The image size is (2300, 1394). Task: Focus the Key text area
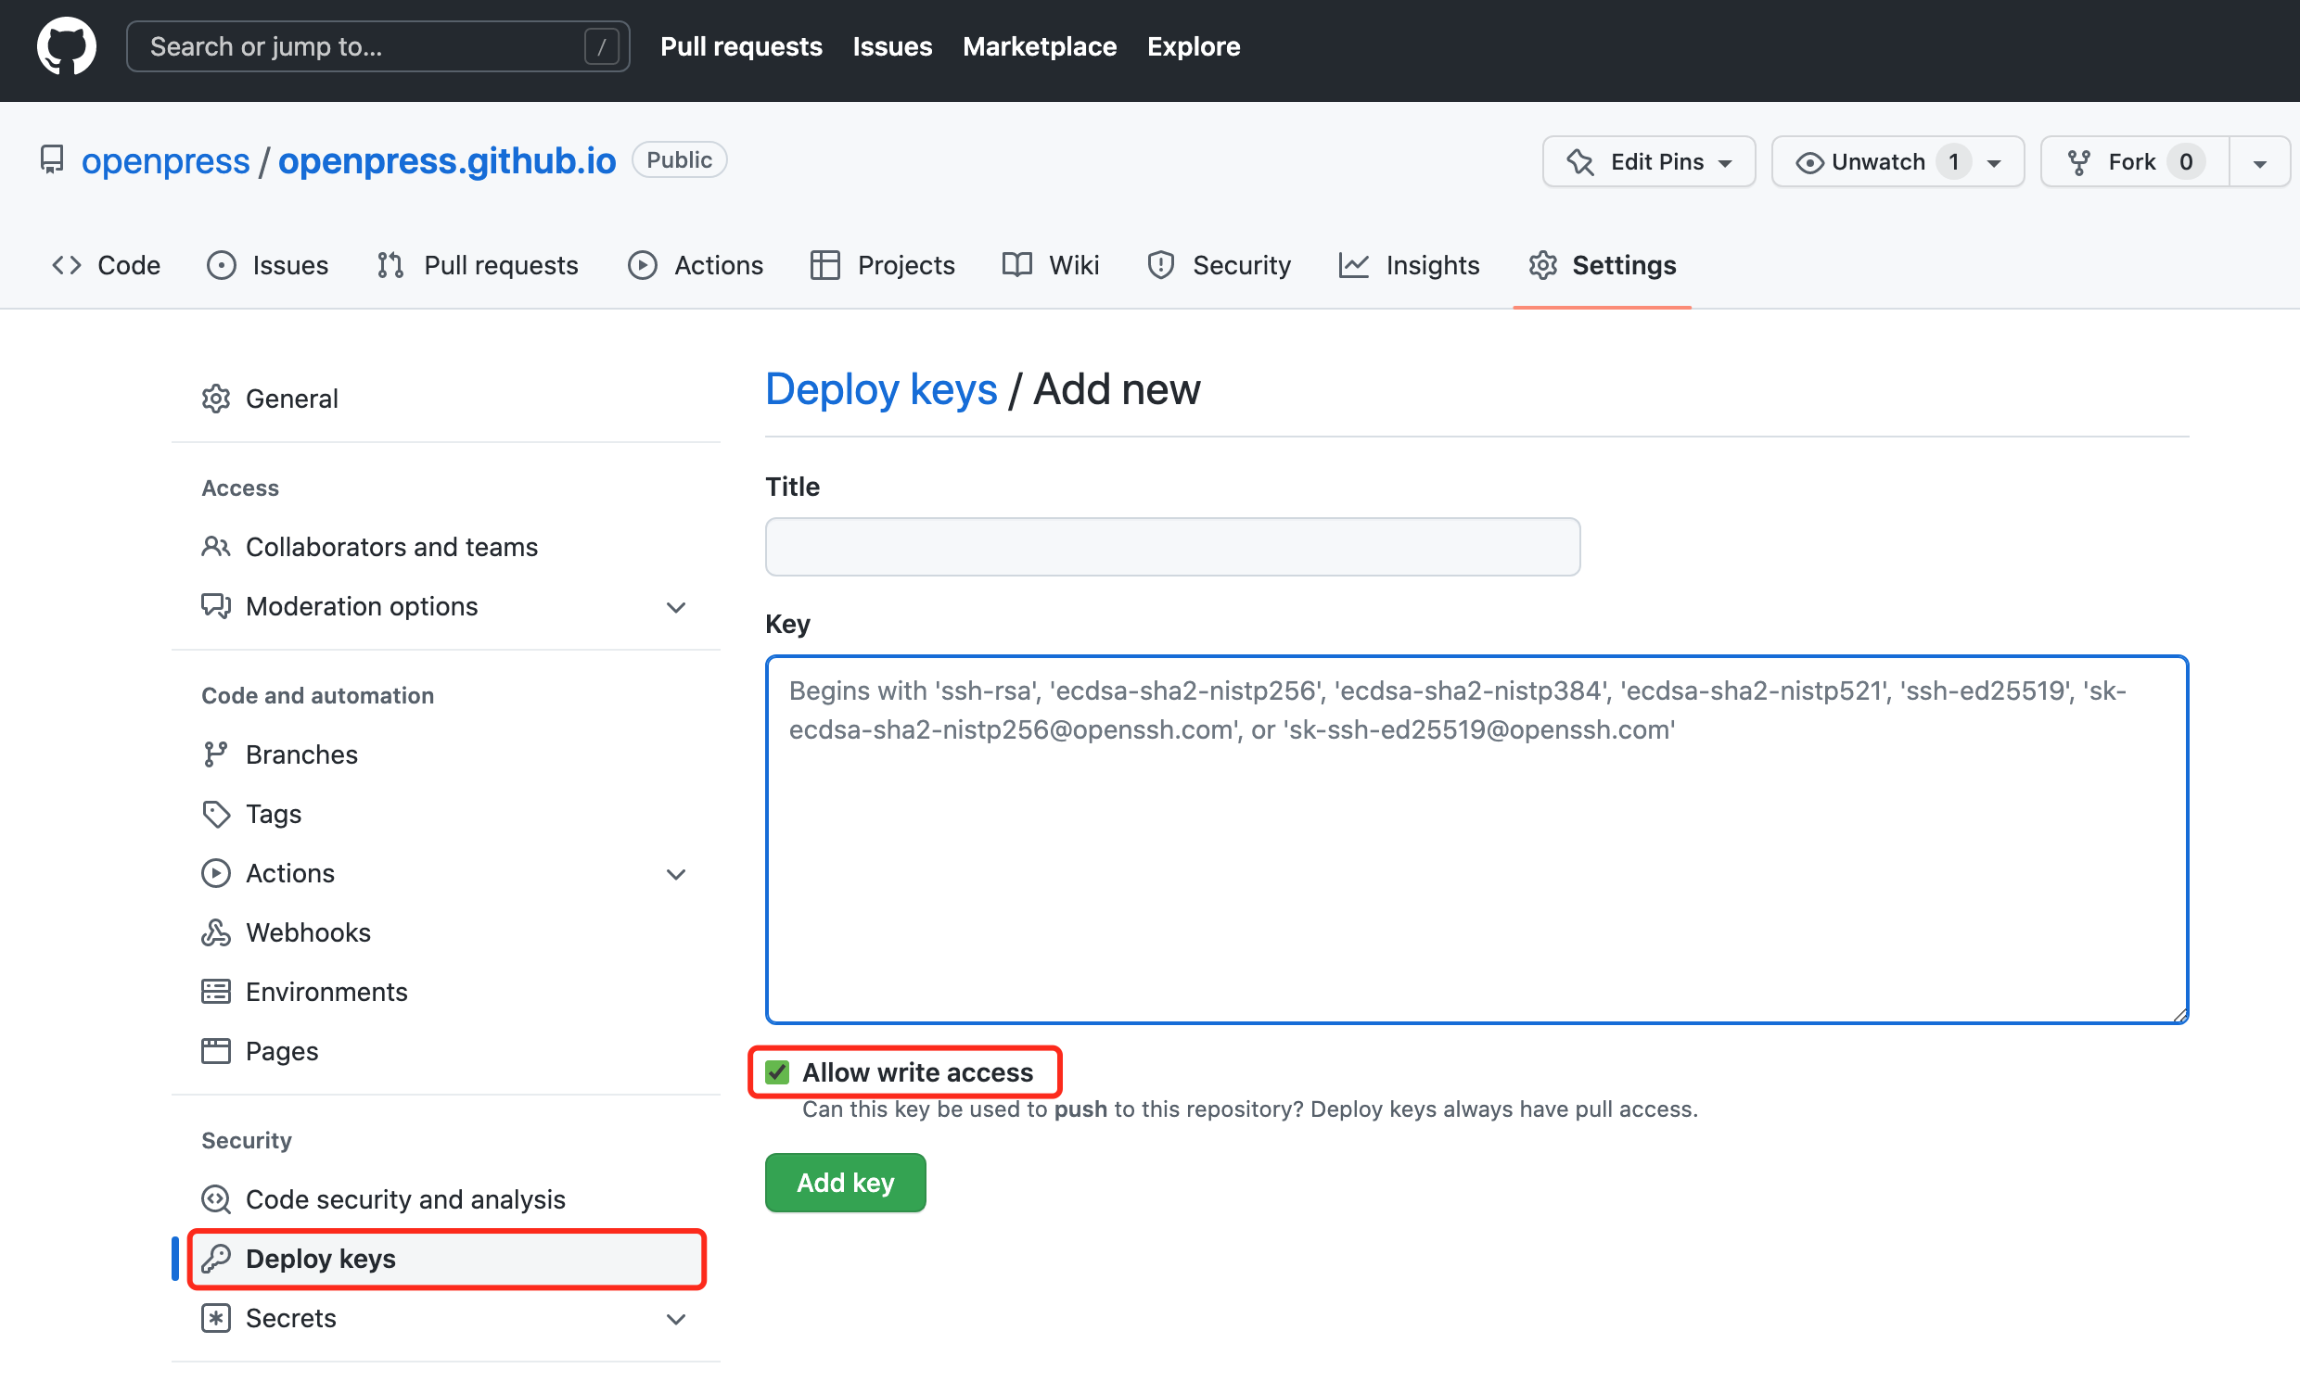(x=1476, y=840)
